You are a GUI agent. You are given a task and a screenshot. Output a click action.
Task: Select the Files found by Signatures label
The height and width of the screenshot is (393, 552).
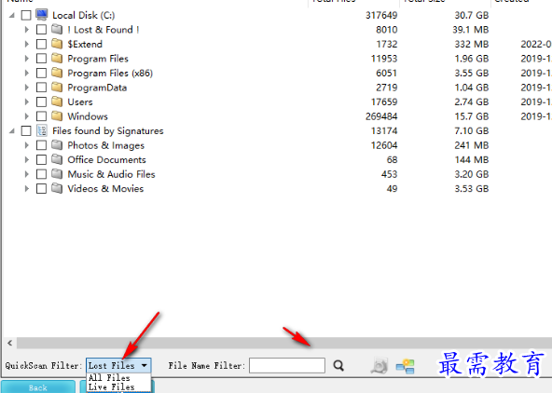coord(108,131)
